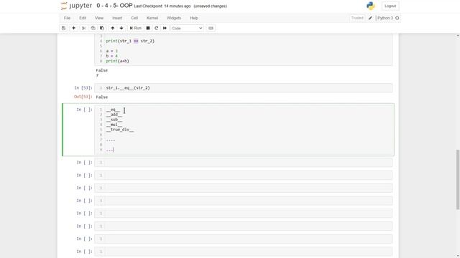
Task: Click into cell In [53] with str_1.__eq__(str_2)
Action: point(243,87)
